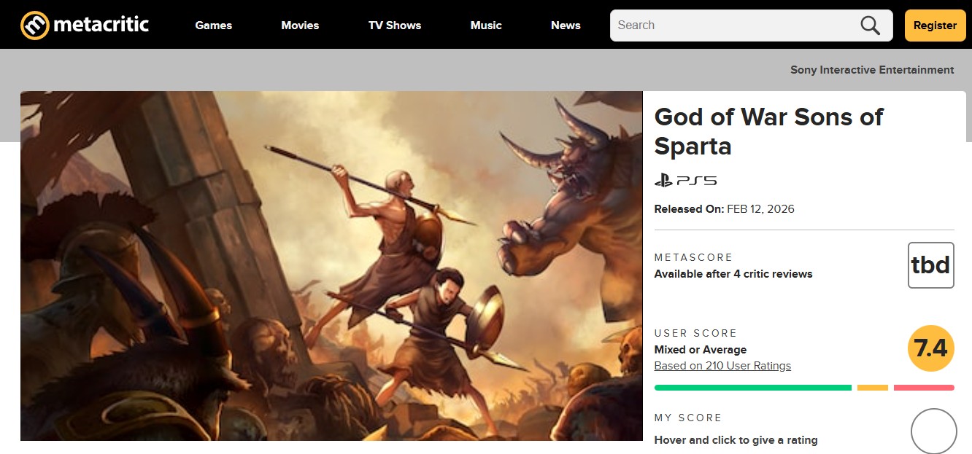The image size is (972, 454).
Task: Click the Sony Interactive Entertainment publisher link
Action: [x=872, y=69]
